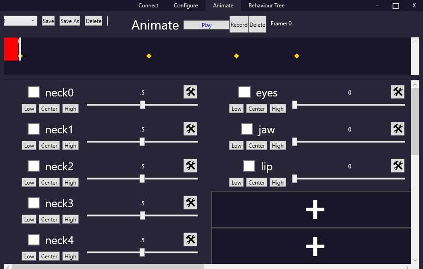Enable the neck3 checkbox
423x269 pixels.
coord(34,203)
